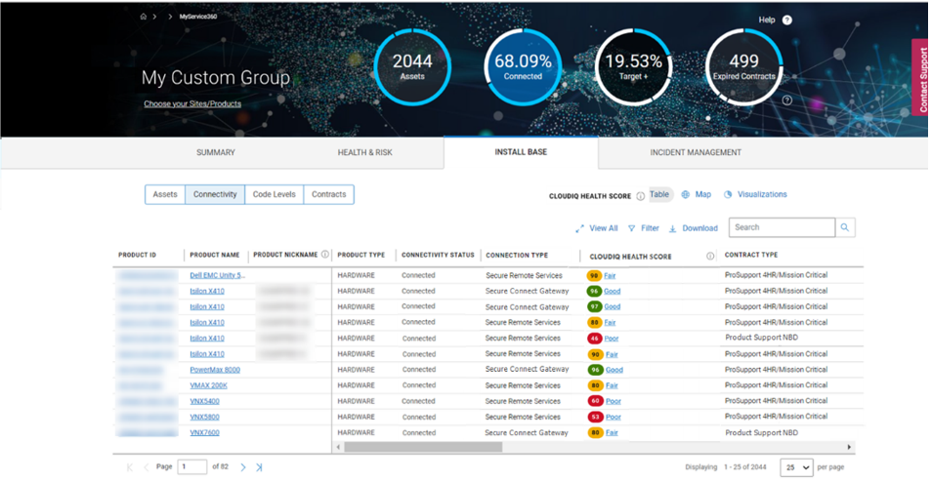The height and width of the screenshot is (482, 931).
Task: Click the CloudIQ Health Score column info icon
Action: pyautogui.click(x=710, y=256)
